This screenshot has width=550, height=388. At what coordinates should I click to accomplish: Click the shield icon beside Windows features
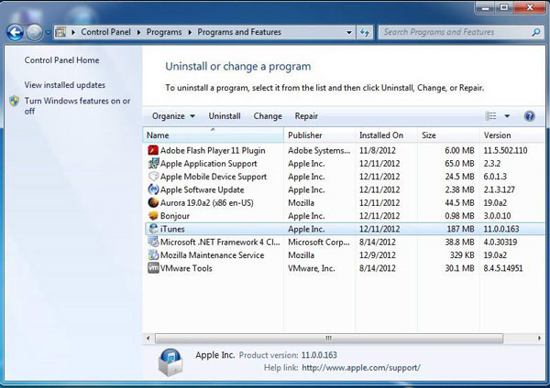click(x=14, y=102)
